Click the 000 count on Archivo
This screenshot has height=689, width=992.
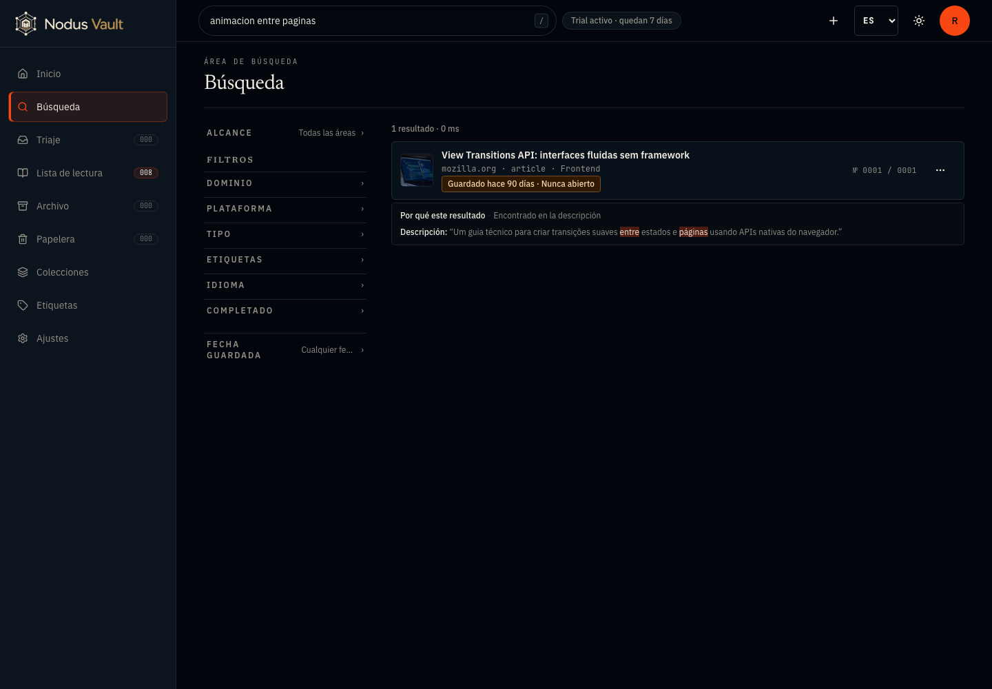(146, 206)
